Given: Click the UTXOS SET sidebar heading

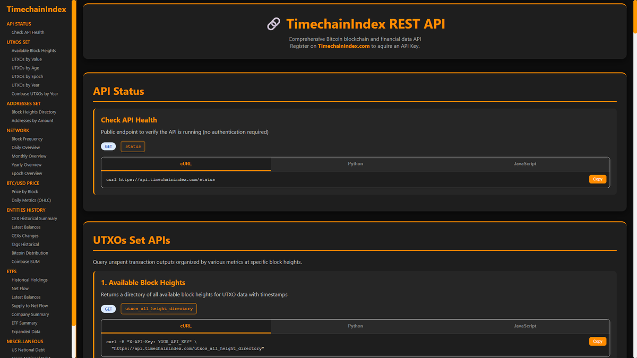Looking at the screenshot, I should click(19, 42).
